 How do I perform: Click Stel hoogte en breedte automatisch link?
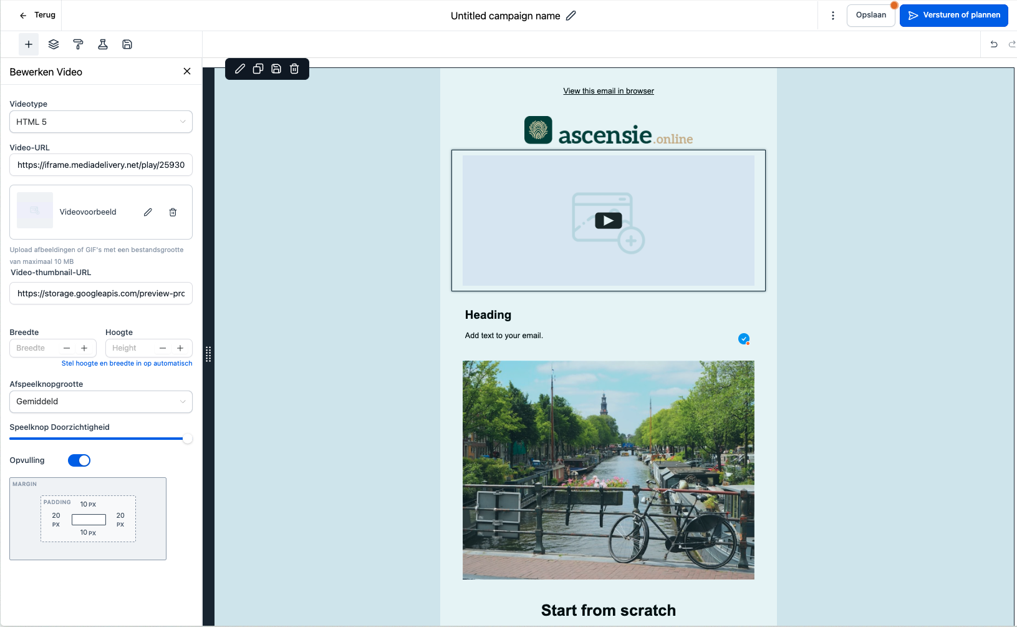[127, 363]
